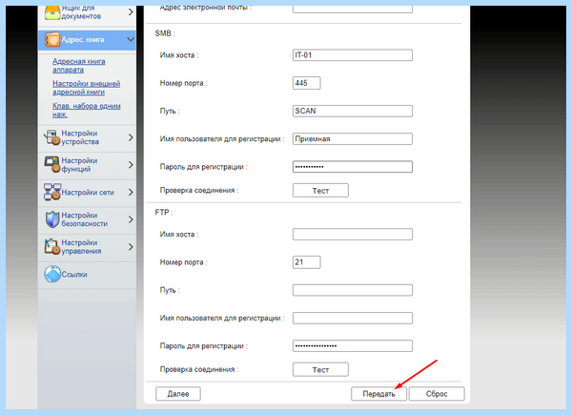Select the Настройки безопасности menu label

click(84, 219)
